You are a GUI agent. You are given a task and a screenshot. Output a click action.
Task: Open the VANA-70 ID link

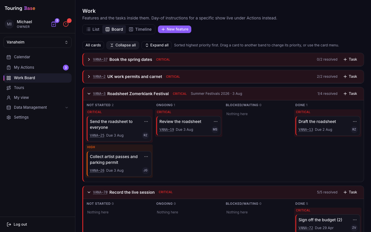coord(100,192)
